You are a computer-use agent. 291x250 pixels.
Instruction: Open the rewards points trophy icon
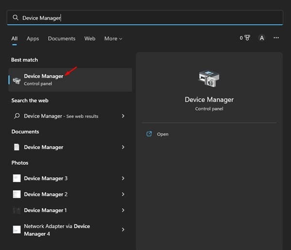[x=247, y=38]
